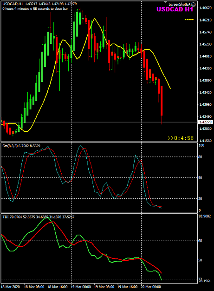Click the Stochastic scale value 20
Viewport: 214px width, 291px height.
click(200, 199)
